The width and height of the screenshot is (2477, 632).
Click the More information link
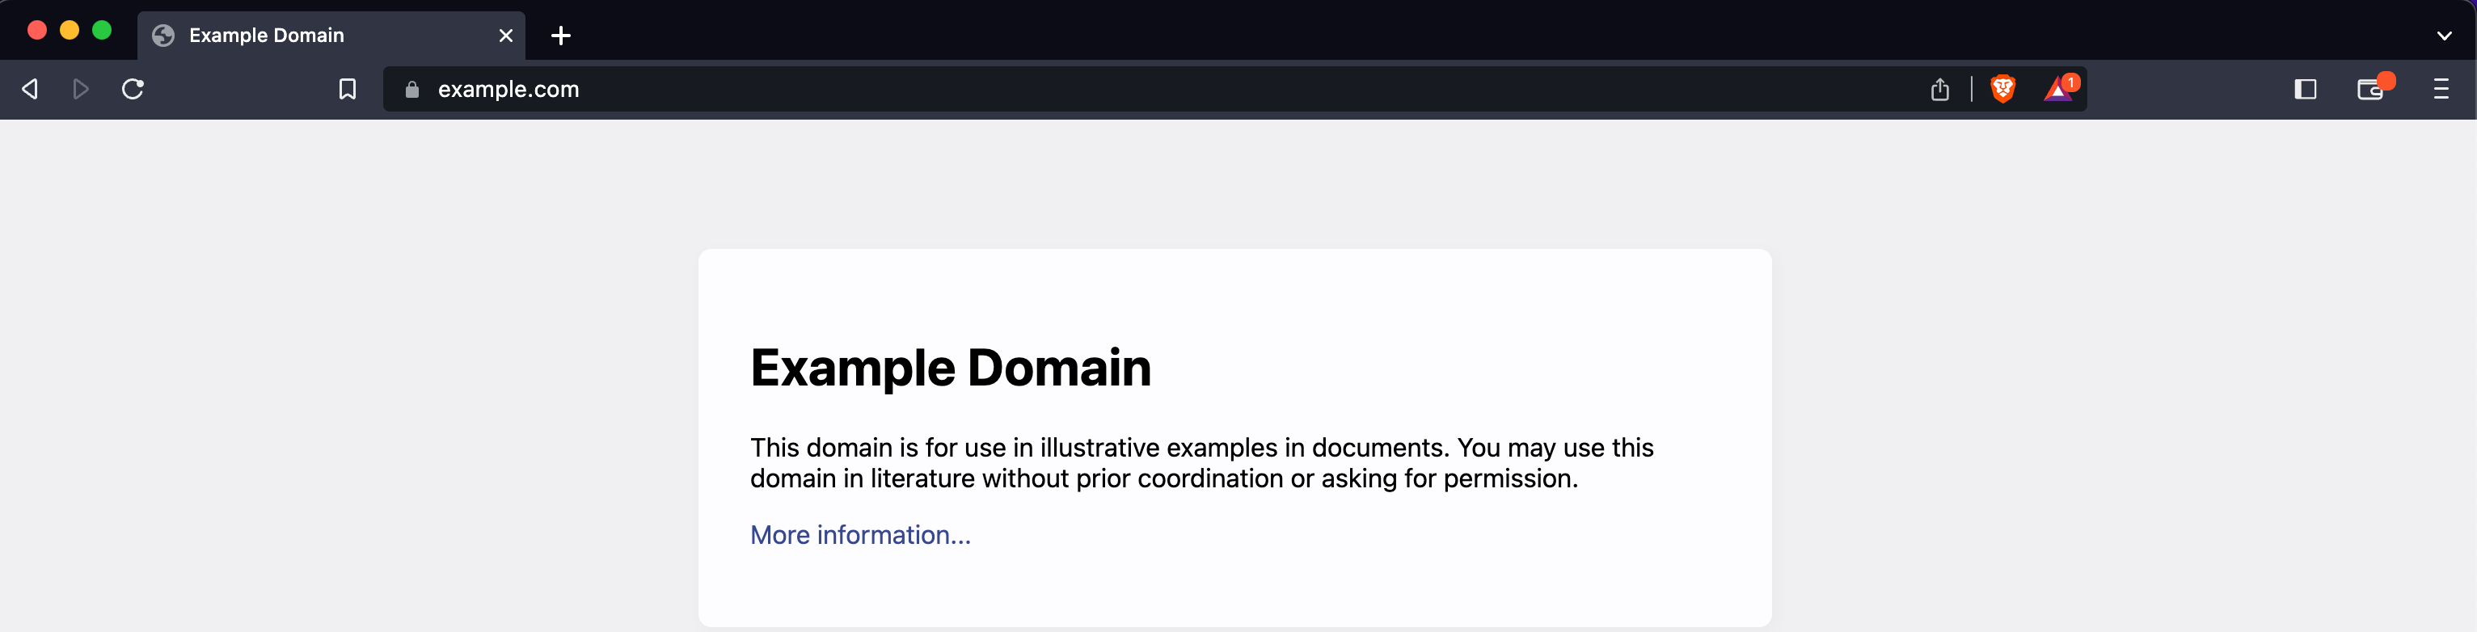click(859, 535)
